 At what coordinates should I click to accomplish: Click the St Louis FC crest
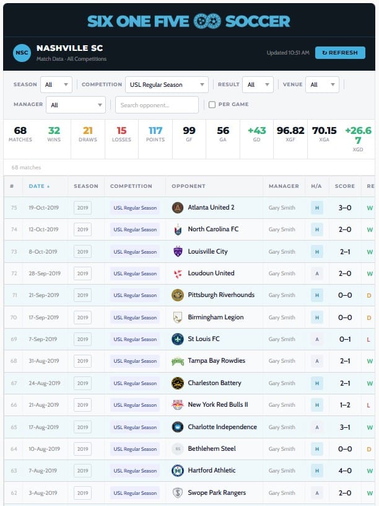[x=178, y=339]
